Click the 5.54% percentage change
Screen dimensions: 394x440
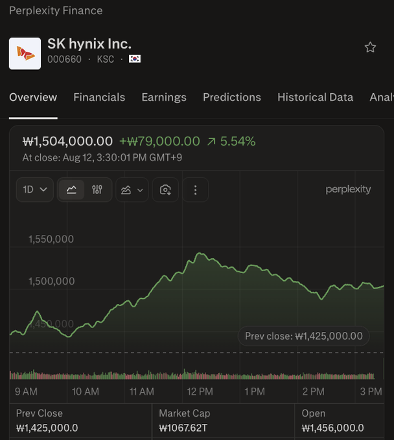pos(238,141)
